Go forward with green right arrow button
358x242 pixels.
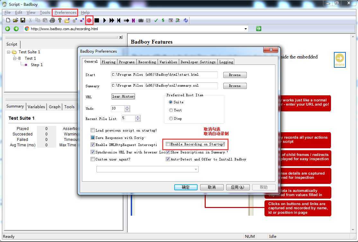pyautogui.click(x=16, y=29)
